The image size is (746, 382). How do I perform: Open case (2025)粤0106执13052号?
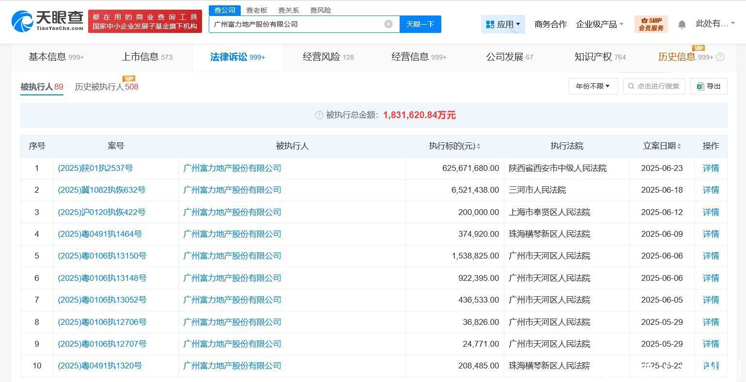pos(102,300)
